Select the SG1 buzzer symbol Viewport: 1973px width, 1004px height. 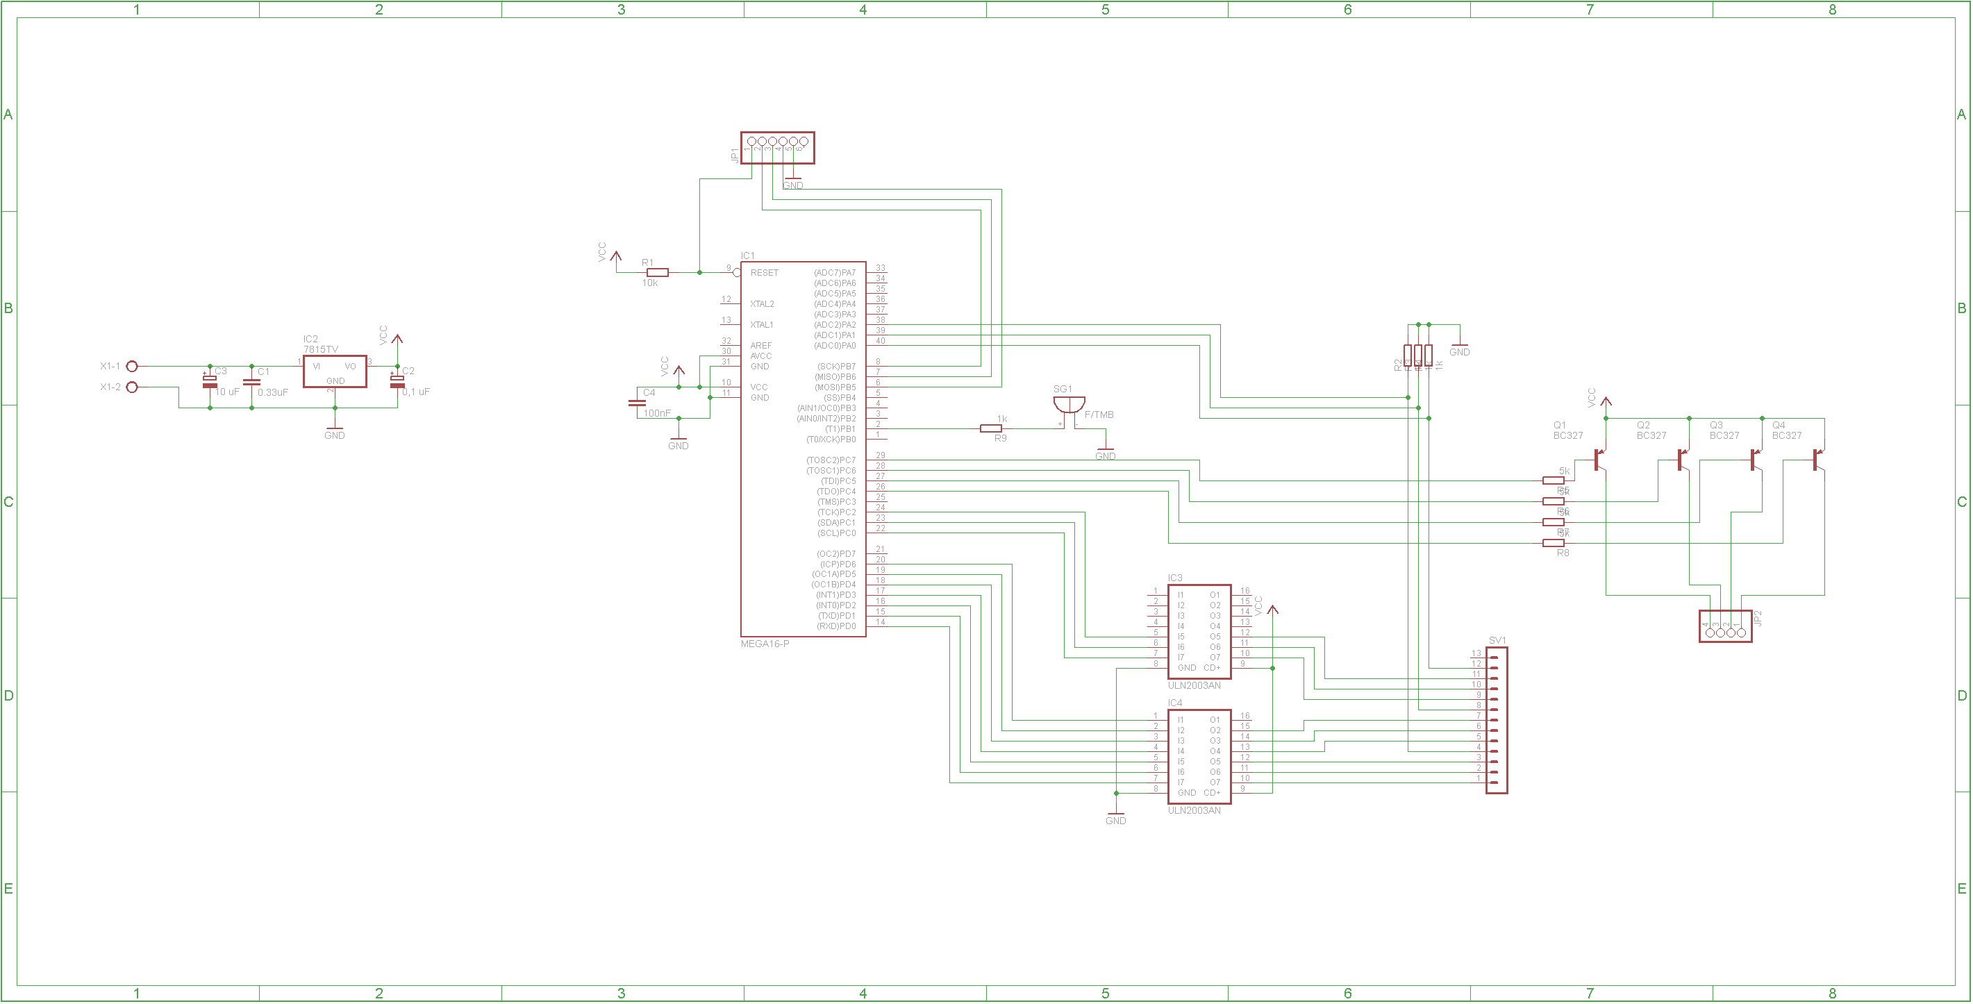(1069, 403)
